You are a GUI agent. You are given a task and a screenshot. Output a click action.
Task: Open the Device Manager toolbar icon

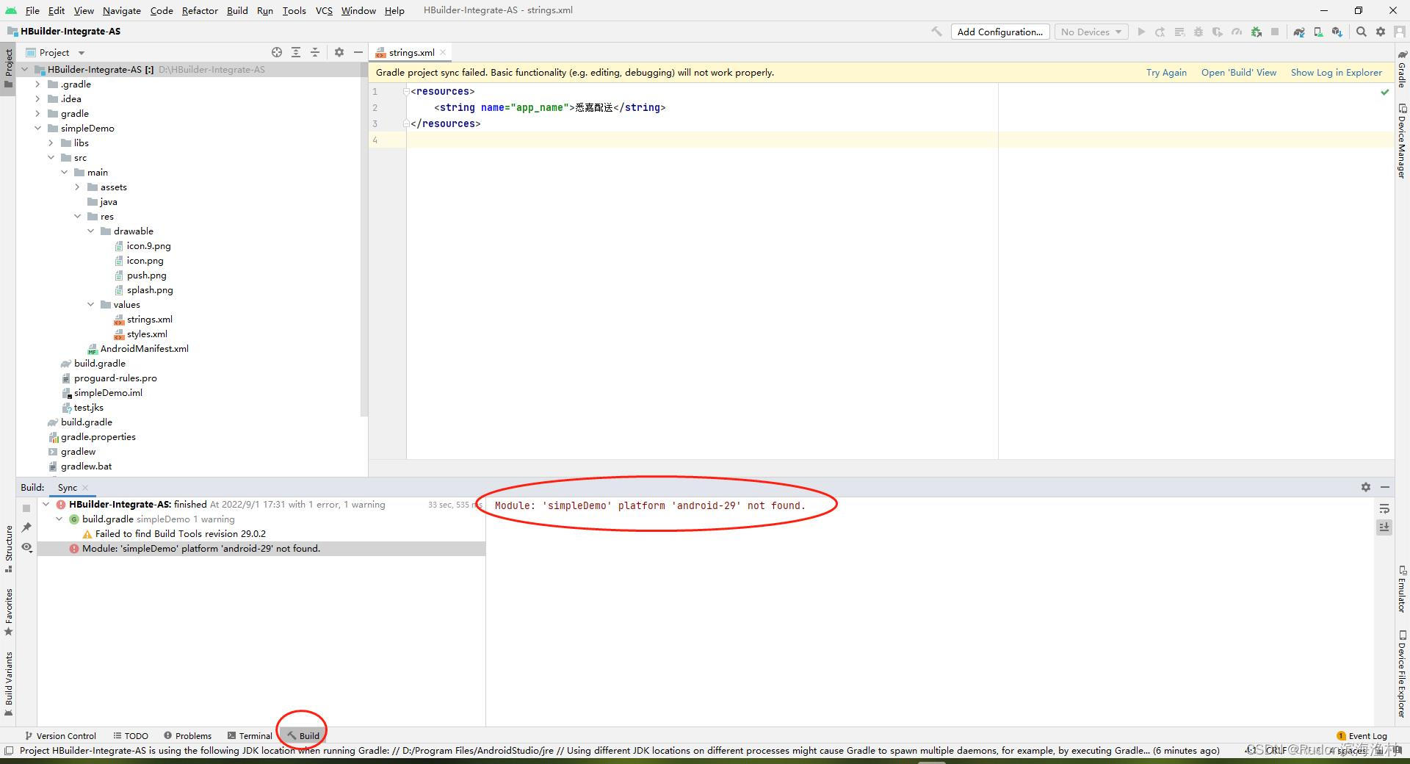[x=1318, y=32]
